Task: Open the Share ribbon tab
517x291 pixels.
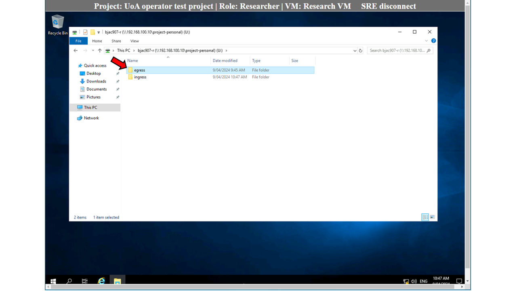Action: pos(116,41)
